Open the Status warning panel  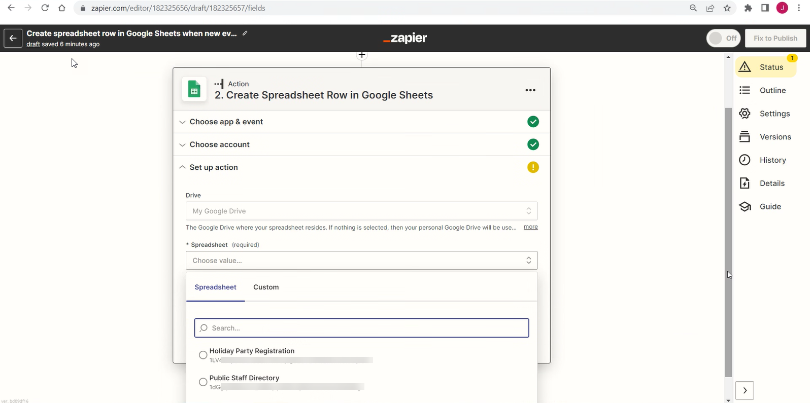coord(766,67)
